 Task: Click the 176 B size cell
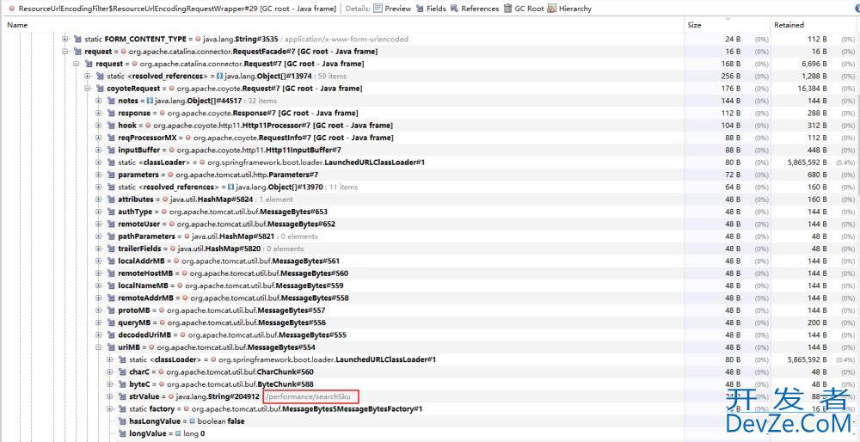pyautogui.click(x=732, y=89)
